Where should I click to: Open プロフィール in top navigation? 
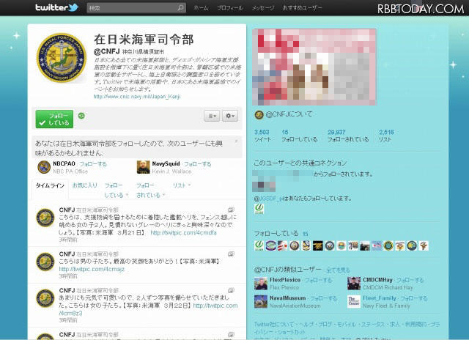tap(230, 8)
